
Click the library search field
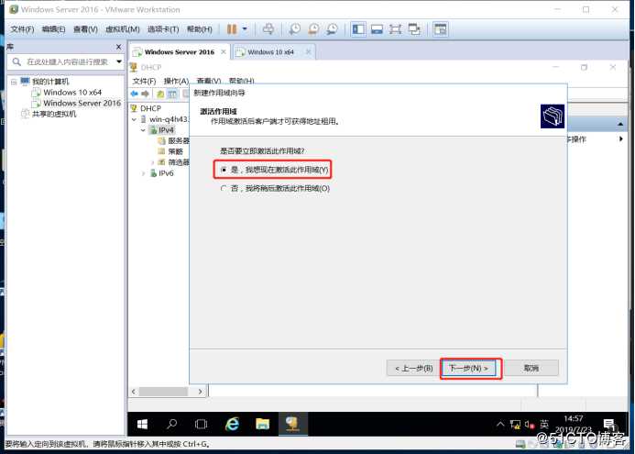coord(67,61)
